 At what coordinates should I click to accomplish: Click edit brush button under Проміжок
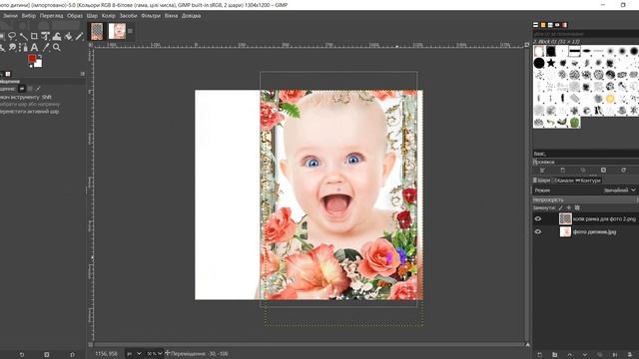point(542,171)
